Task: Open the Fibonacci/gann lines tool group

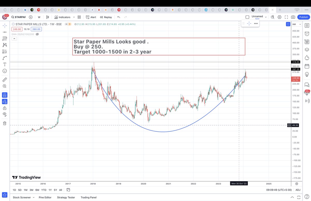Action: click(x=5, y=38)
